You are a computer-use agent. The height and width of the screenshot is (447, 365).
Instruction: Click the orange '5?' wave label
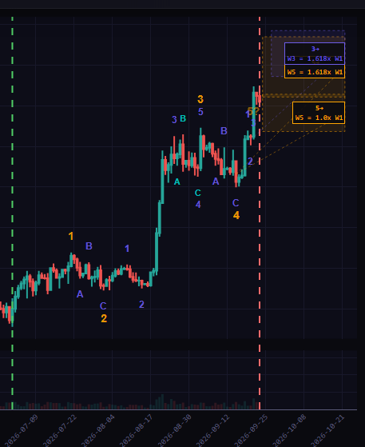[x=254, y=111]
